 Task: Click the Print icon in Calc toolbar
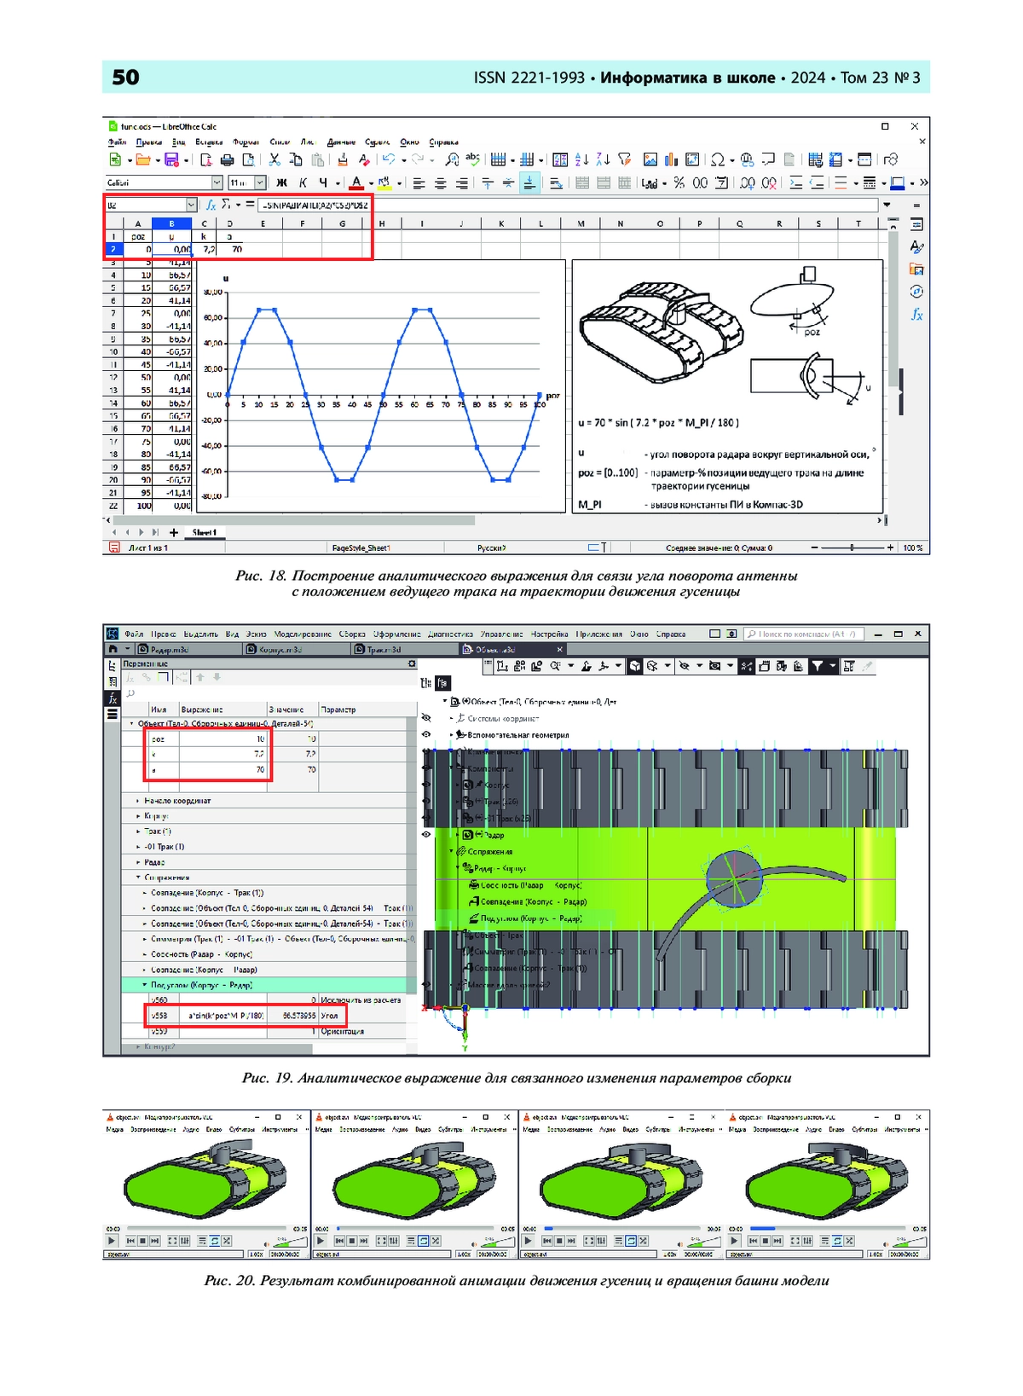click(227, 159)
